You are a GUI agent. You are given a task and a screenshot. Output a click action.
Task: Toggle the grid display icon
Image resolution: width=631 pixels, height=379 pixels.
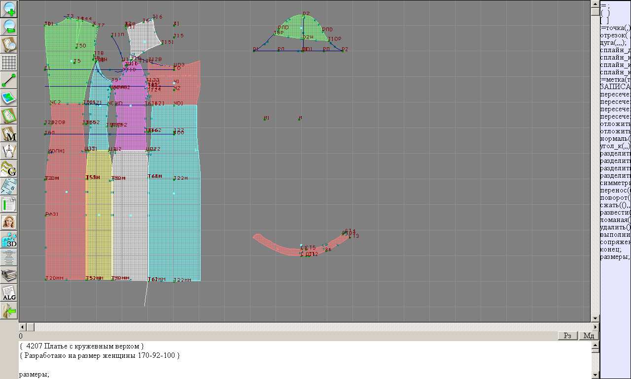pyautogui.click(x=9, y=62)
